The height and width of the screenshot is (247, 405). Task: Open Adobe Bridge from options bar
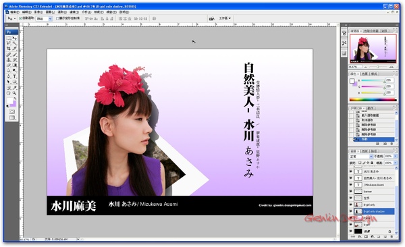[211, 18]
